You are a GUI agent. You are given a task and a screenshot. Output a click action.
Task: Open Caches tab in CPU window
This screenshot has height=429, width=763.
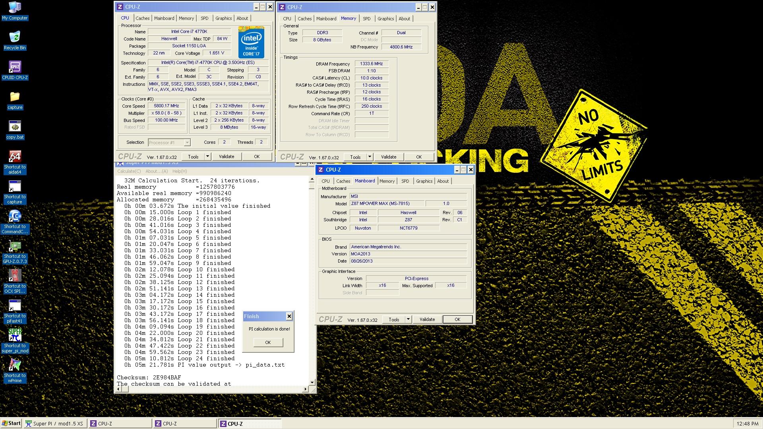[x=142, y=18]
